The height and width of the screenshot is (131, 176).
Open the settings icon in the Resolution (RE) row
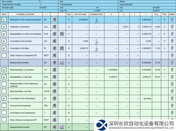pos(55,20)
